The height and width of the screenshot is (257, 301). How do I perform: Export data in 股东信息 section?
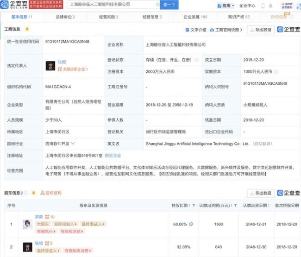pyautogui.click(x=261, y=193)
